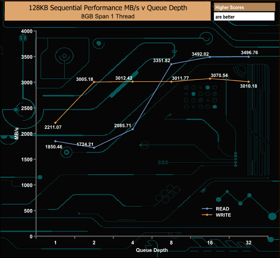Select the READ legend entry

216,209
